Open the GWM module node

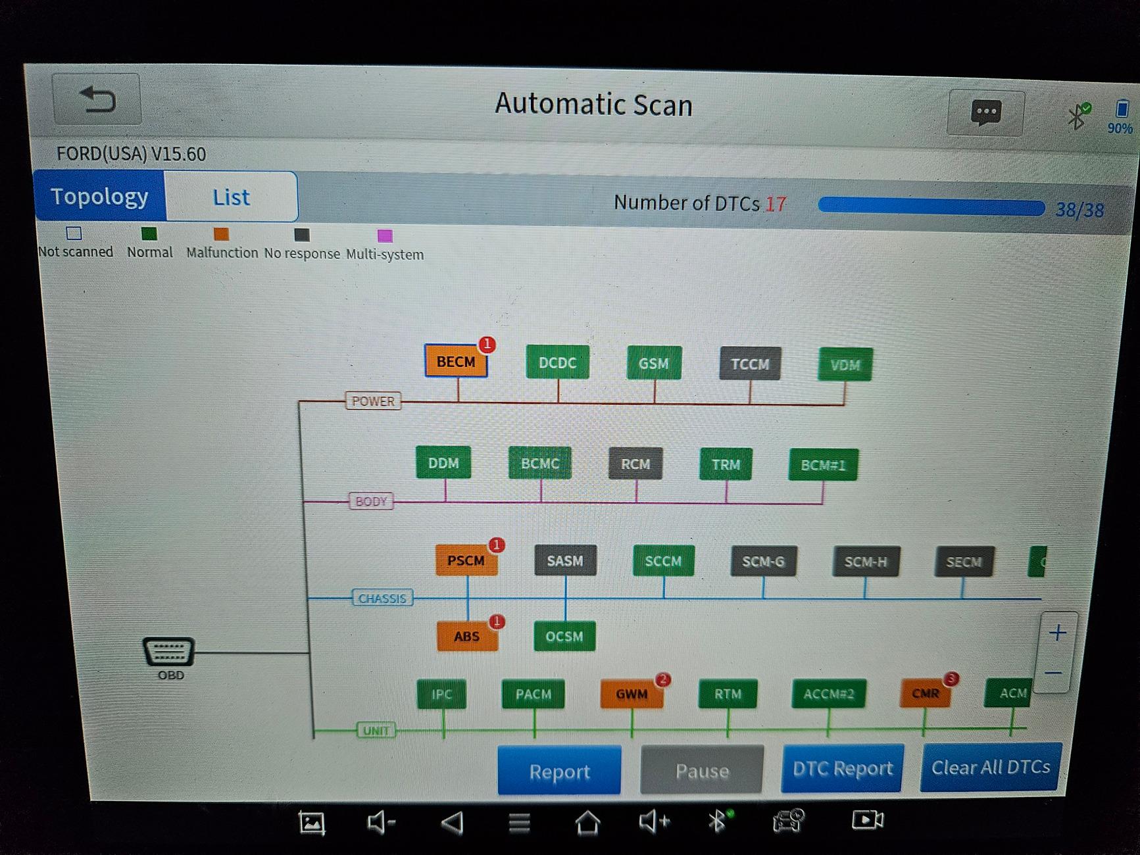tap(632, 695)
